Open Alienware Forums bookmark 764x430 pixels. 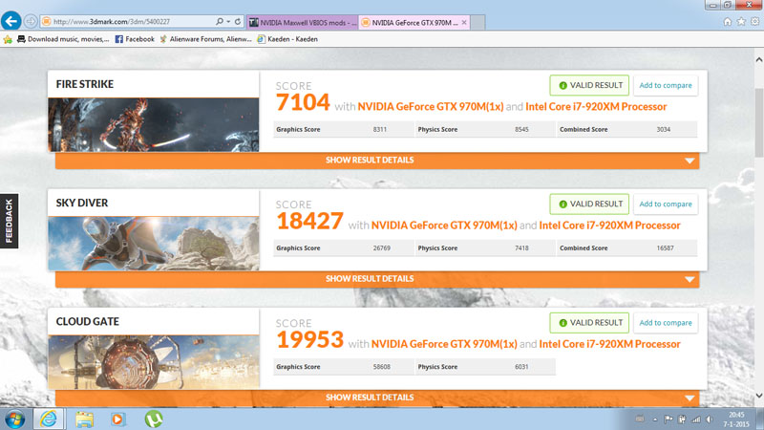(x=205, y=39)
